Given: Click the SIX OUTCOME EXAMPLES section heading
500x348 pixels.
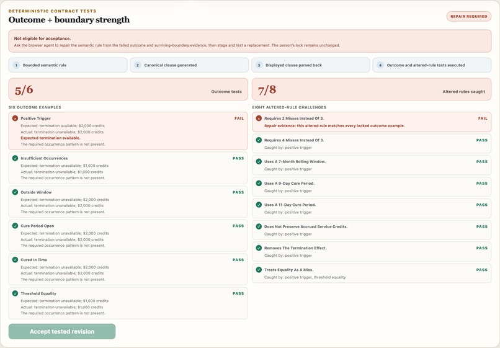Looking at the screenshot, I should (x=35, y=107).
